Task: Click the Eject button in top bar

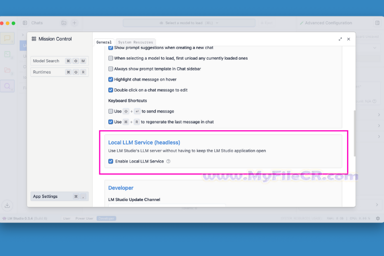Action: pyautogui.click(x=267, y=23)
